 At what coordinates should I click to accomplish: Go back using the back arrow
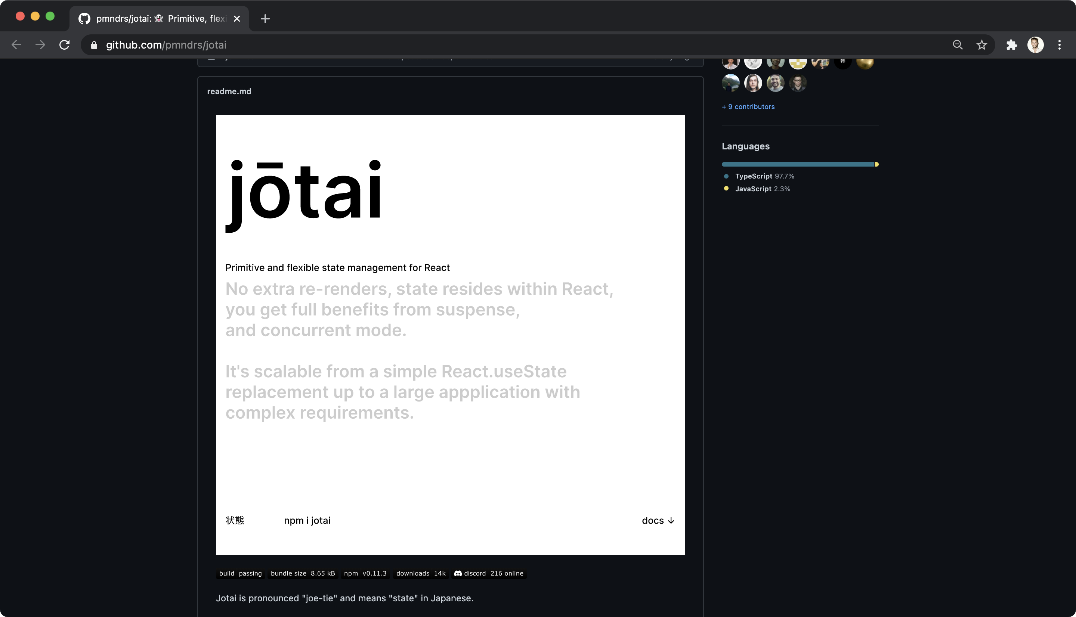pos(16,45)
